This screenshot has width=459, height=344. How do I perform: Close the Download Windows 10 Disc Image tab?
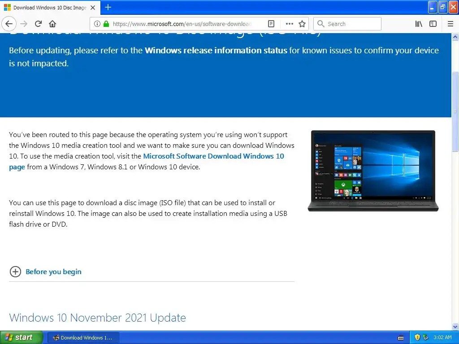click(x=93, y=8)
